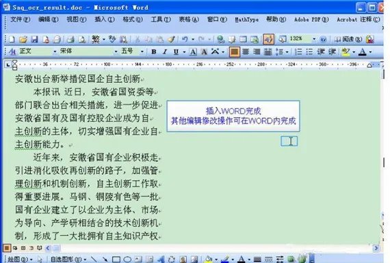Select the Oval drawing tool
This screenshot has width=390, height=263.
coord(127,260)
